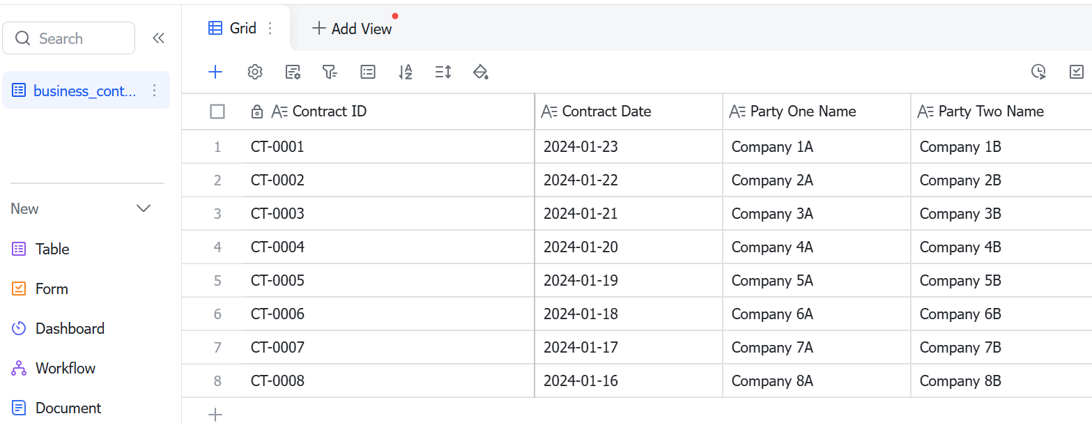Open the history clock icon

[x=1038, y=72]
